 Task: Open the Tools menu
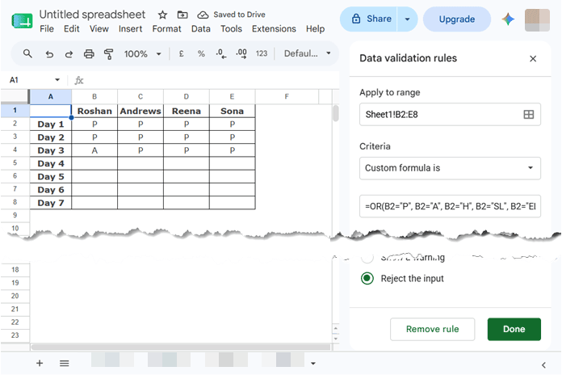point(231,29)
